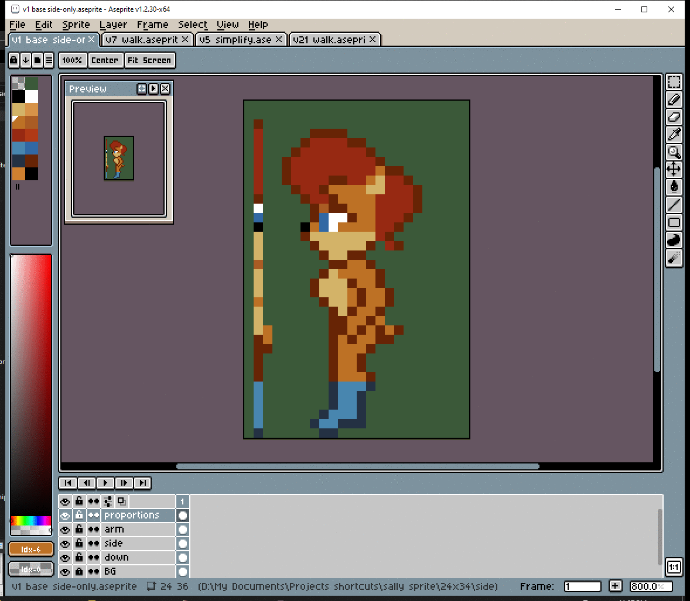
Task: Select the Pencil tool
Action: coord(674,100)
